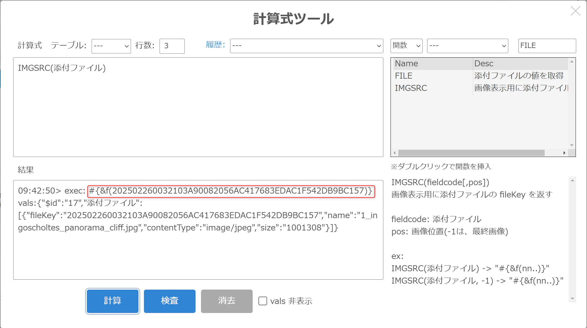Click the function list horizontal scrollbar thumb
The height and width of the screenshot is (328, 587).
point(471,153)
